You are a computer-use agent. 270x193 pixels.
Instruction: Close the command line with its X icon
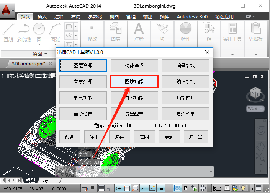(63, 171)
